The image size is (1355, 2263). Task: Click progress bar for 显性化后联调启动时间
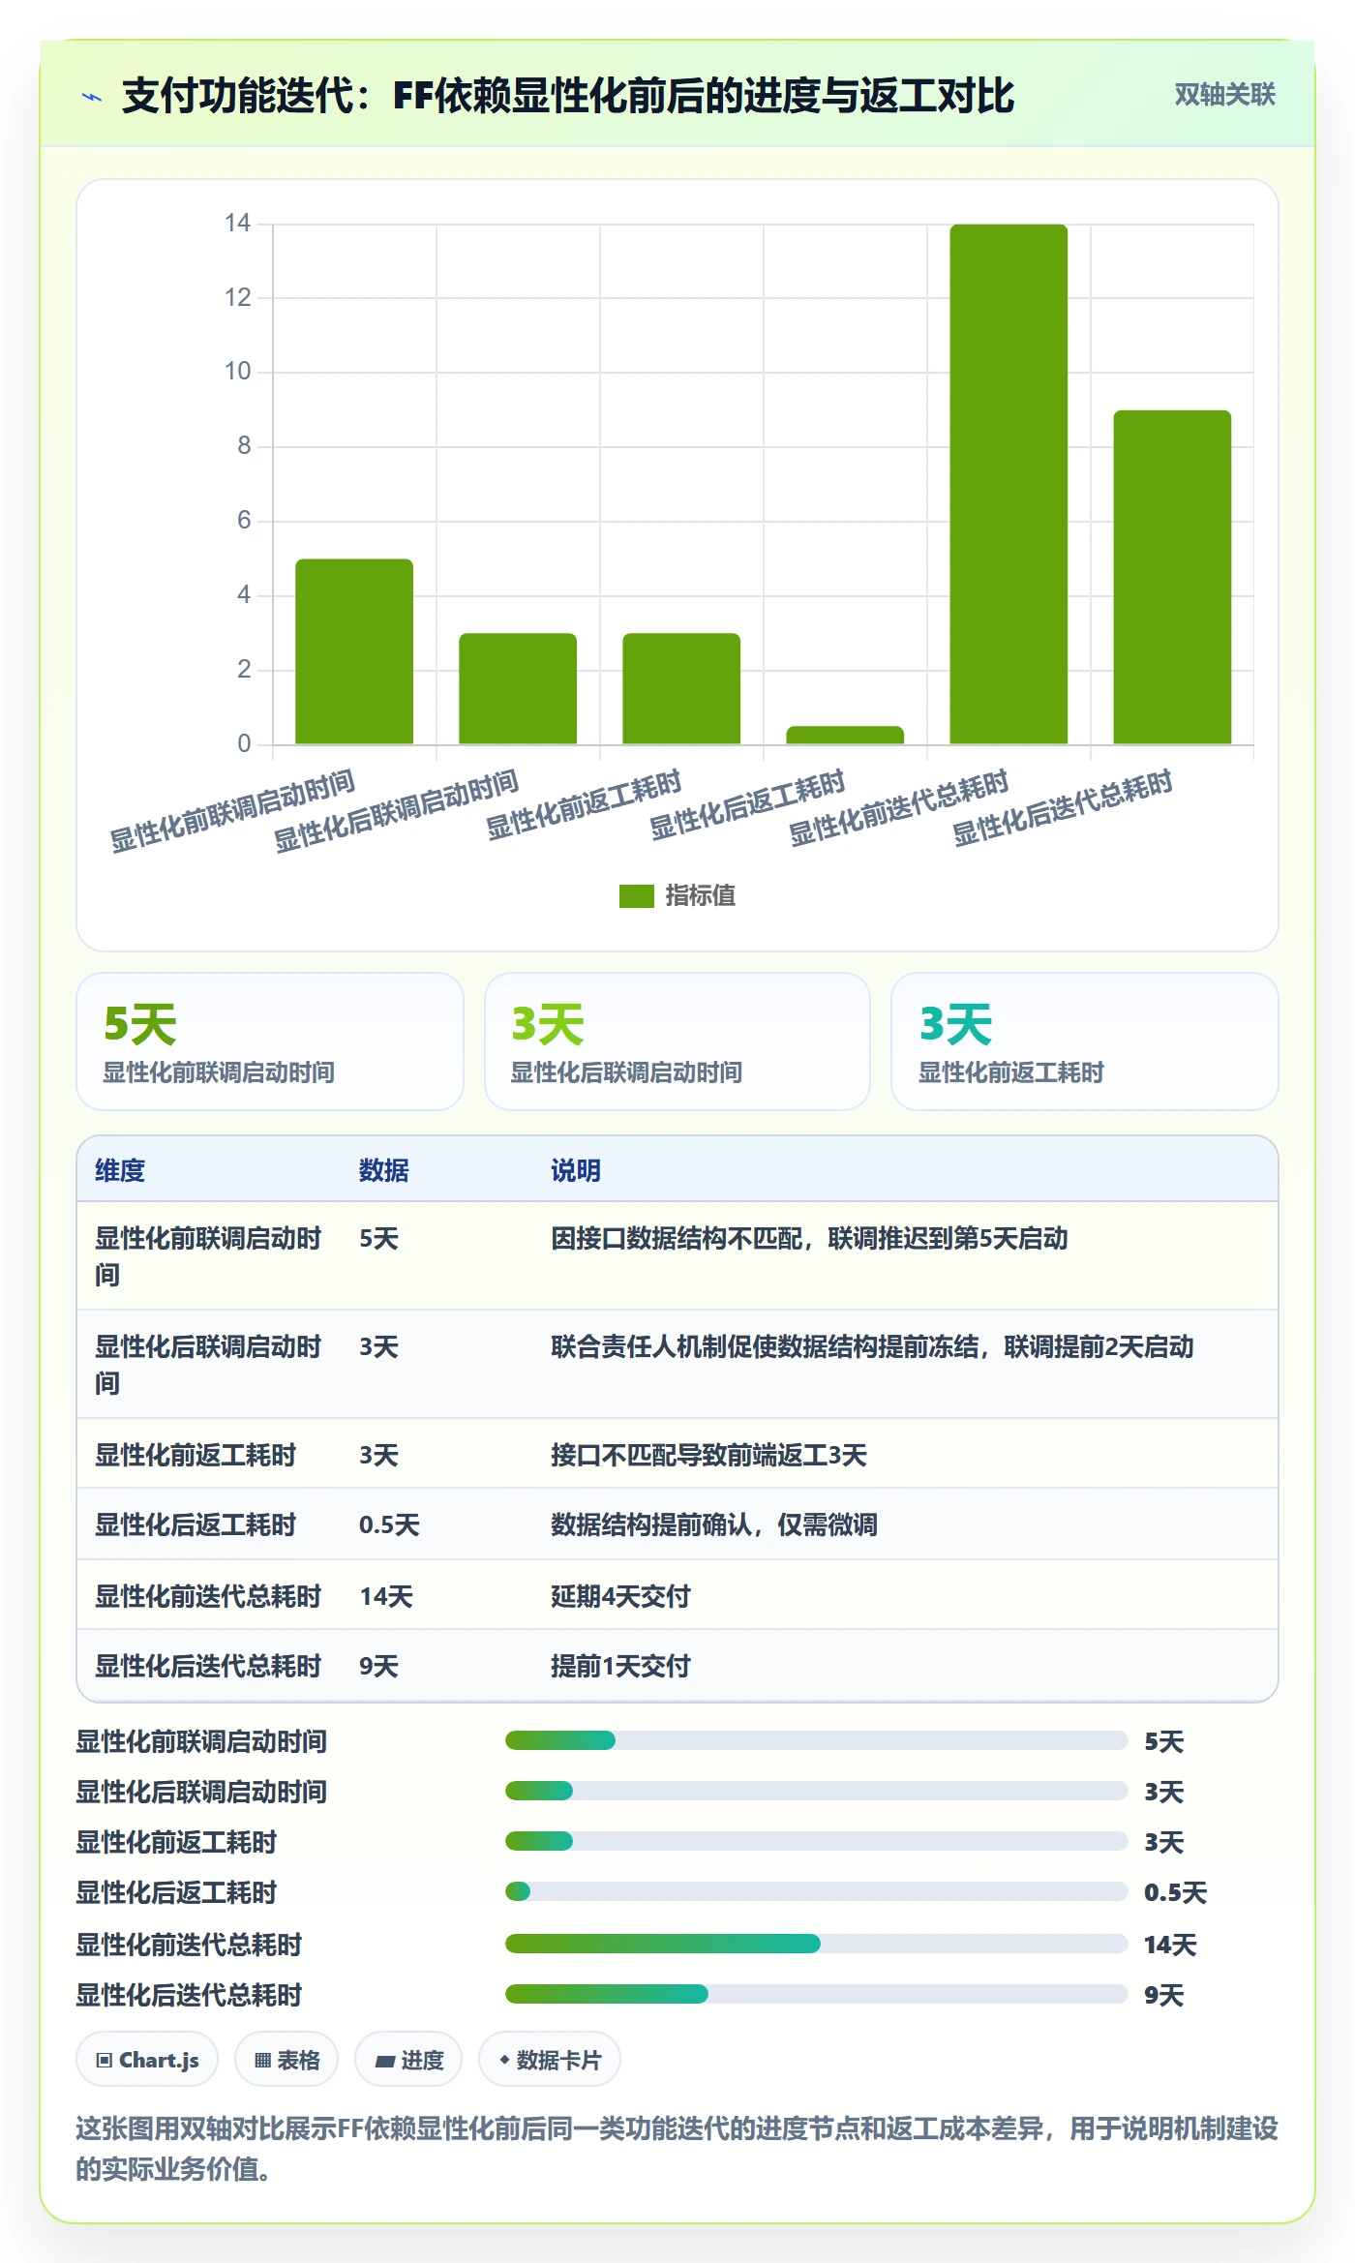coord(816,1791)
